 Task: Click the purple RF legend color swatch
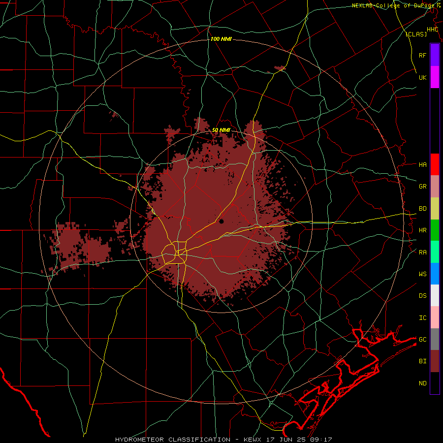(435, 55)
